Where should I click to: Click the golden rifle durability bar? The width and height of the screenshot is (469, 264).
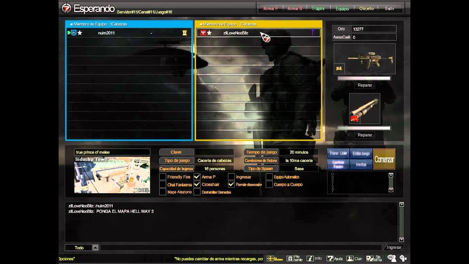coord(364,78)
